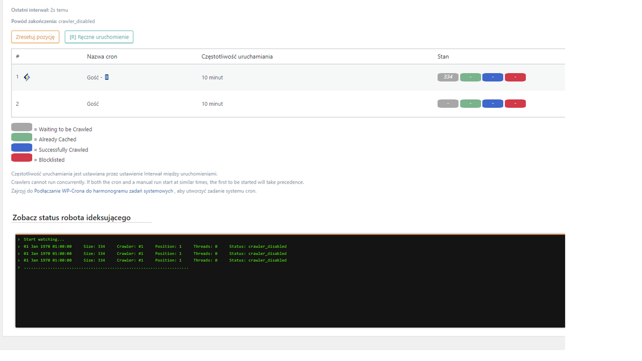Click the Nazwa cron column header
Viewport: 642px width, 361px height.
102,57
